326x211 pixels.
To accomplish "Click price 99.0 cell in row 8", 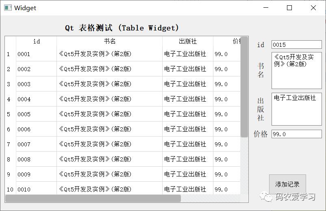I will 227,159.
